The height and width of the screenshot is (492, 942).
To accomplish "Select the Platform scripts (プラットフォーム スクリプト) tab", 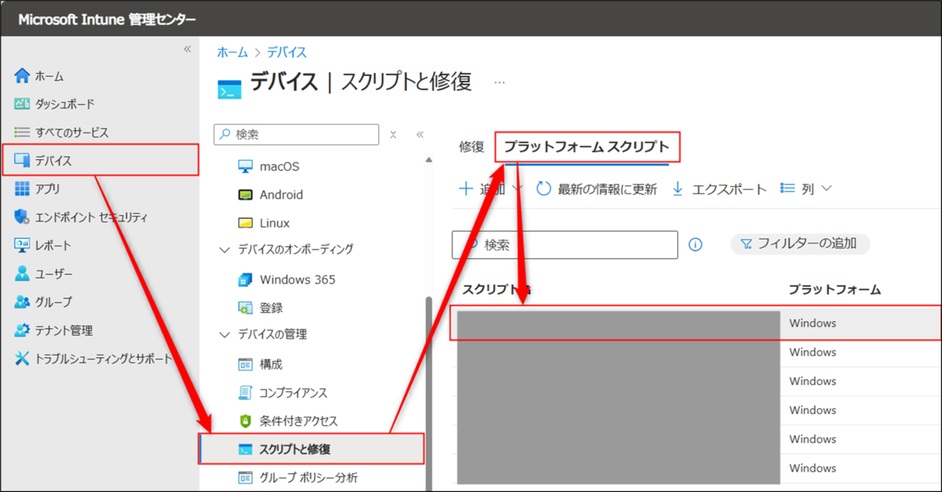I will tap(586, 147).
